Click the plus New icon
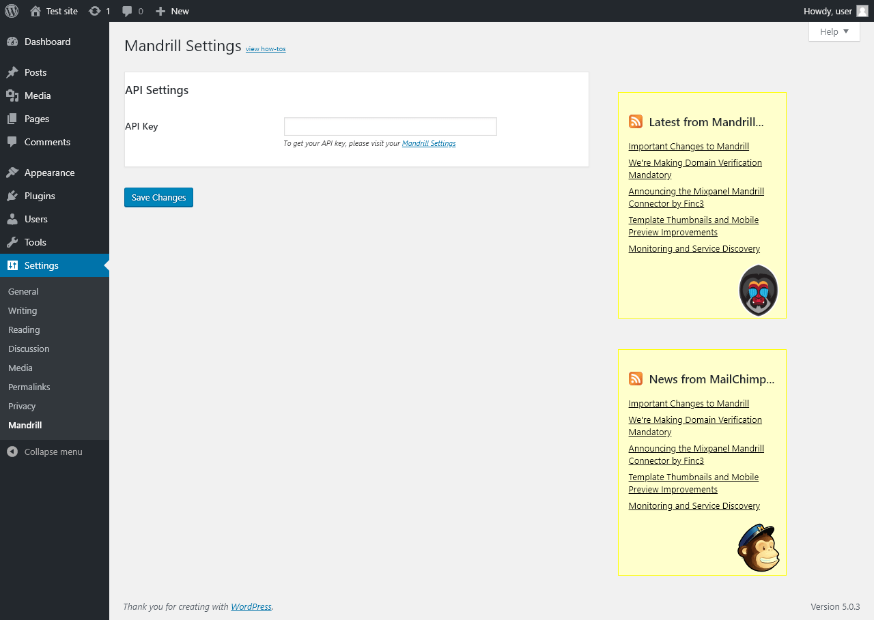The image size is (874, 620). click(160, 11)
